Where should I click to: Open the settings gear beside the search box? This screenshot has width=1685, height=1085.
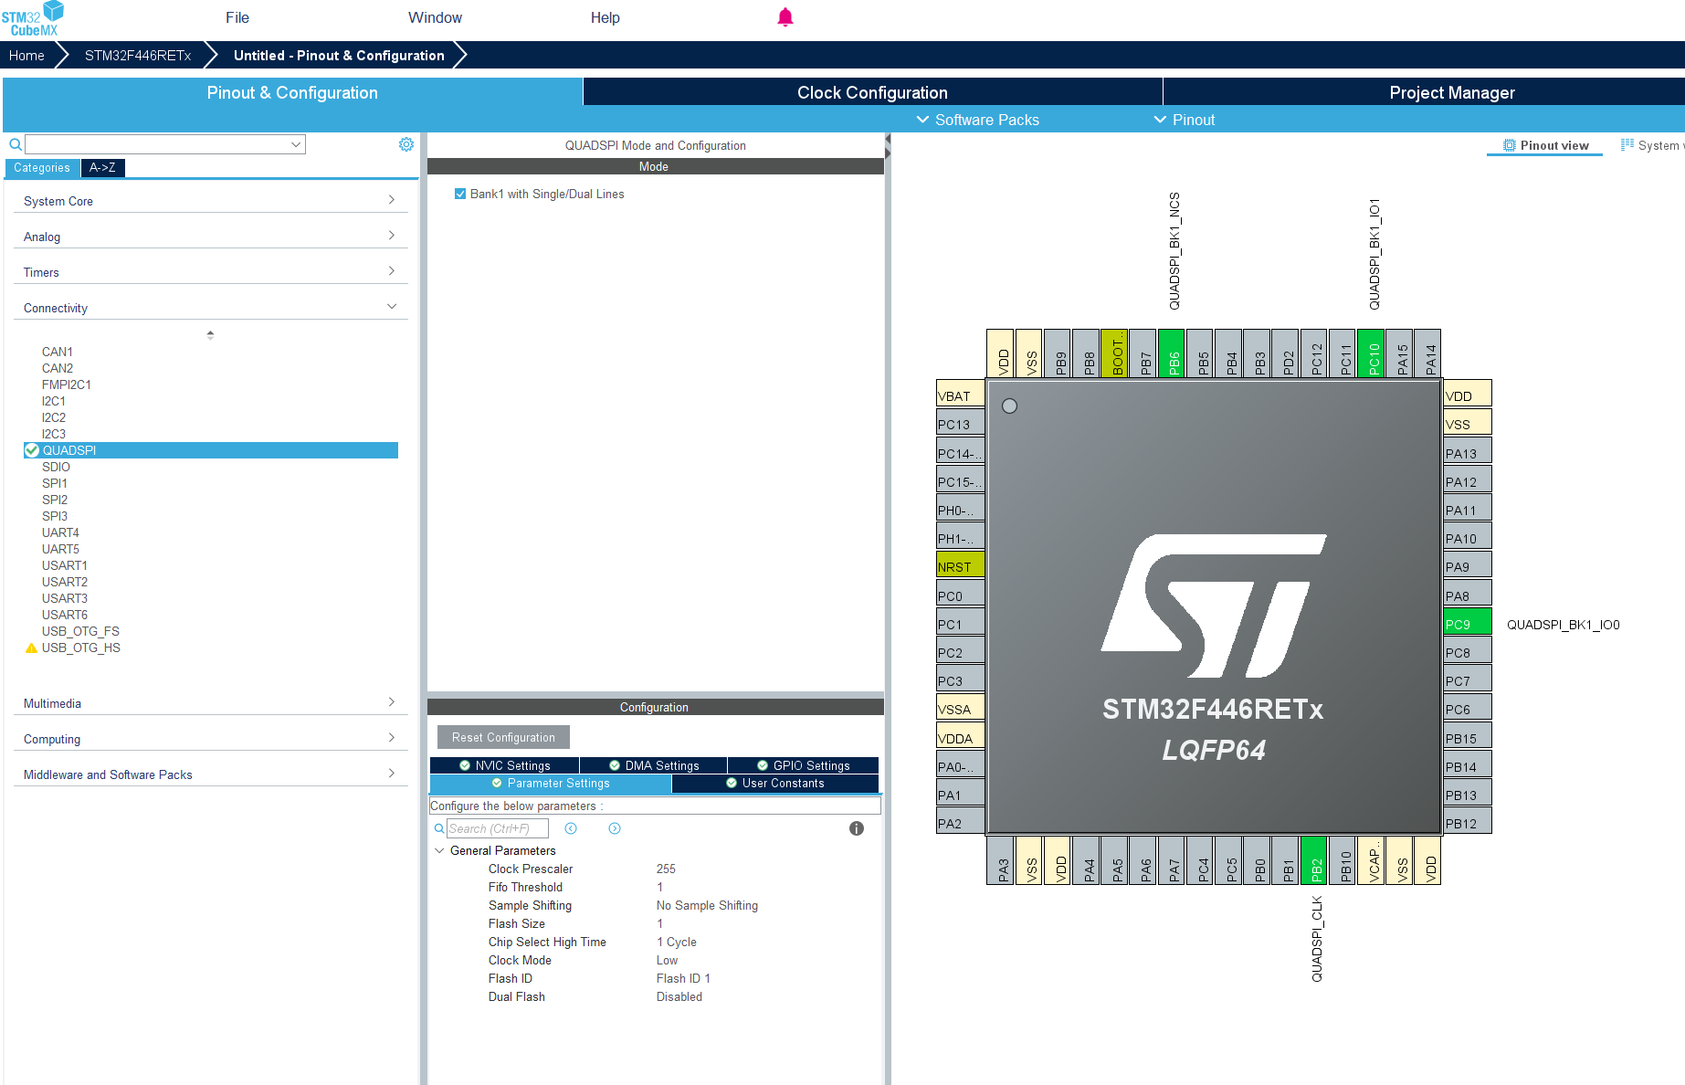(405, 143)
